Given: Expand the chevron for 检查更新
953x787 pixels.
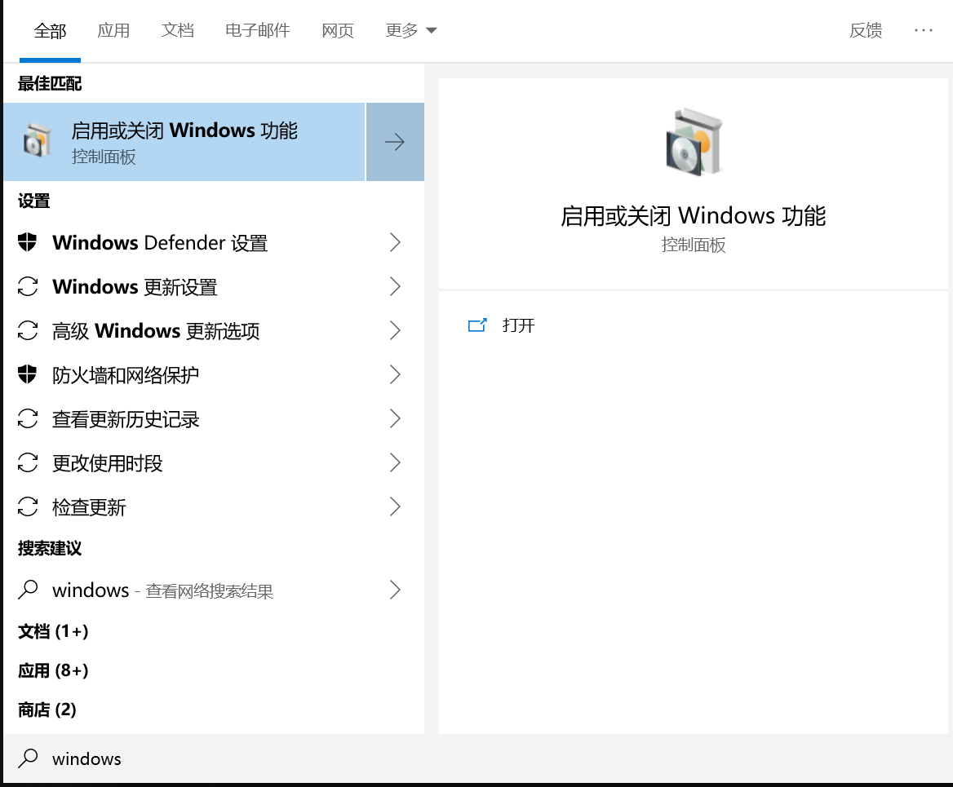Looking at the screenshot, I should pos(395,506).
